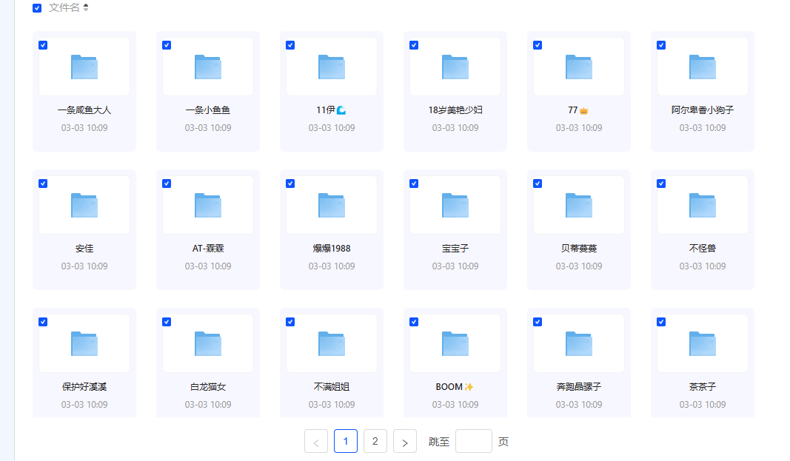
Task: Switch to page 2
Action: click(375, 441)
